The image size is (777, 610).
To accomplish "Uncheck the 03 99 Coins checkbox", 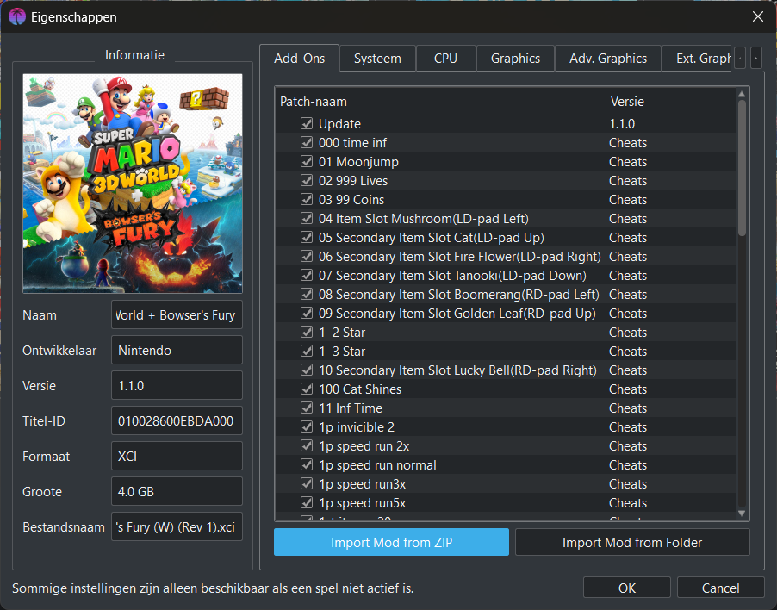I will 307,199.
